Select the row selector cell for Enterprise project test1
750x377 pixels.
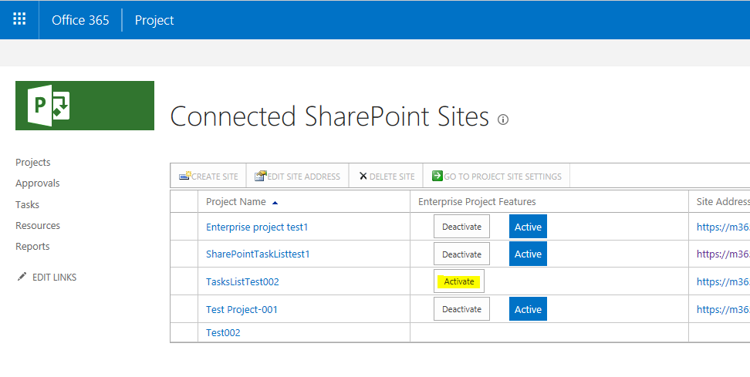184,227
